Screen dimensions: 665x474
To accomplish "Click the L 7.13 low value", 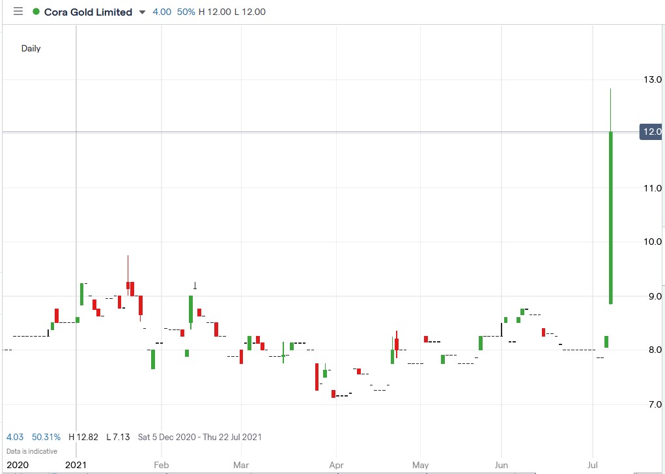I will click(118, 437).
